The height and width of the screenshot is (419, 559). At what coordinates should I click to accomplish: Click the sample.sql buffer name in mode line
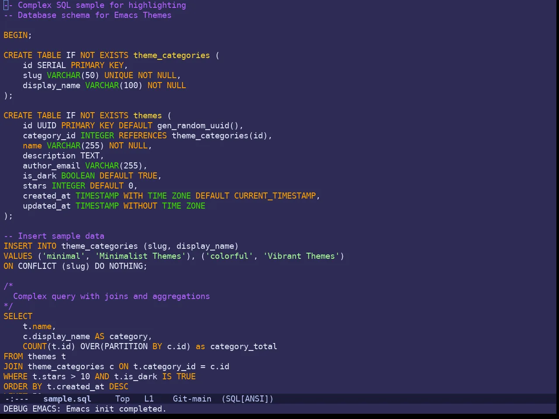67,398
